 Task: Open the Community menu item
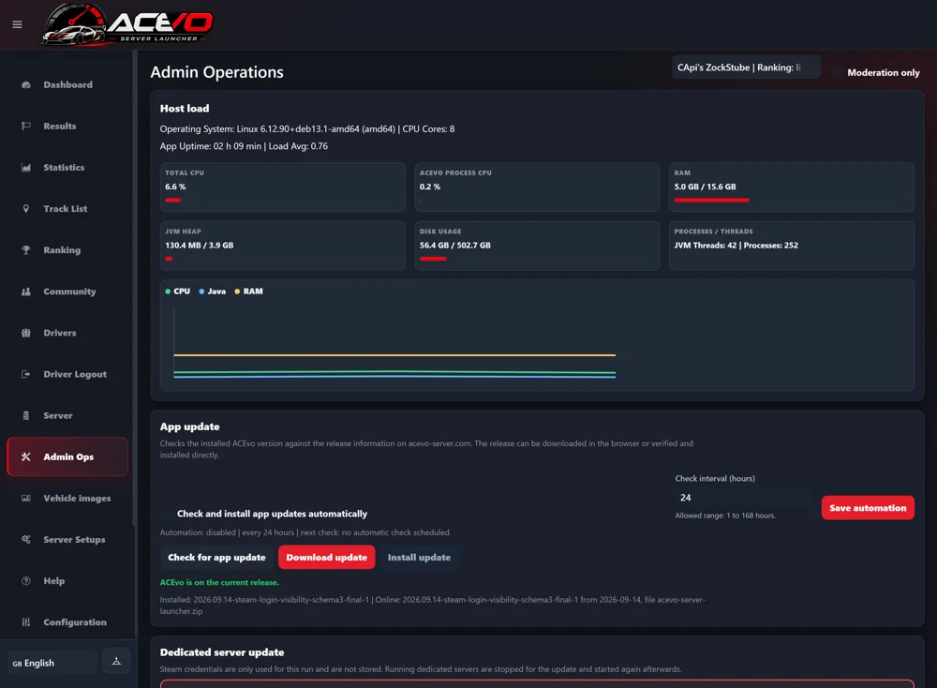pyautogui.click(x=67, y=292)
